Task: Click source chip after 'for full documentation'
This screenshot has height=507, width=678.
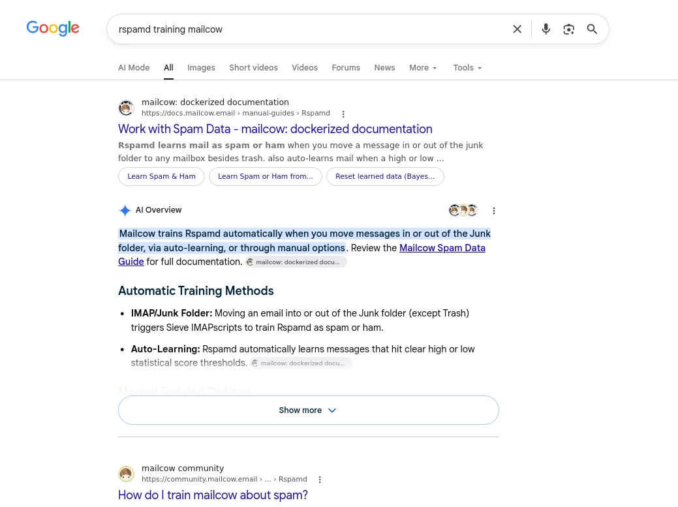Action: click(x=296, y=262)
